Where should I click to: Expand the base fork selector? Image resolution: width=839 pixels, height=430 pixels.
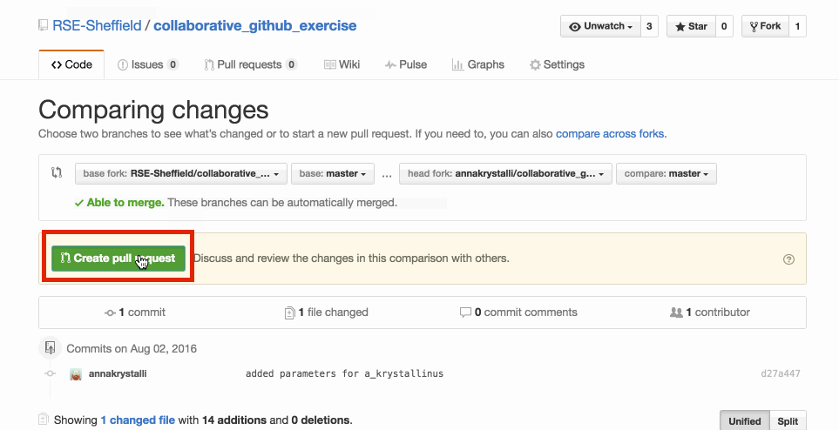181,174
